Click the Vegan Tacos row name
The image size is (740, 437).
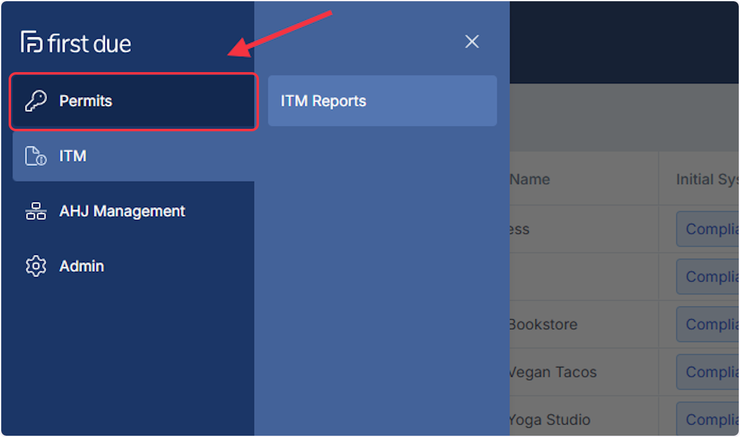point(553,372)
